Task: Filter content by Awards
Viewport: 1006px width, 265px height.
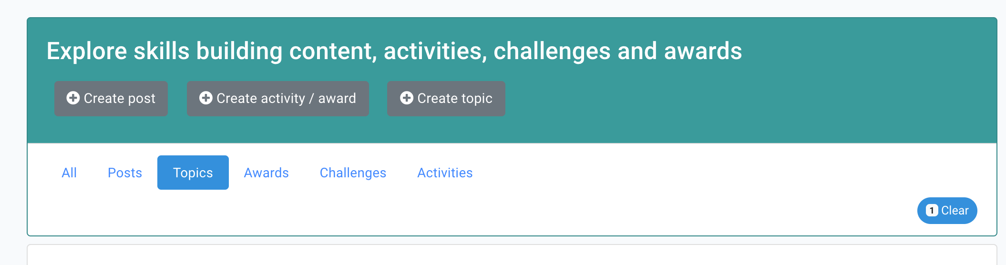Action: coord(267,173)
